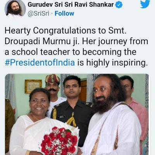Follow the @SriSri account
The width and height of the screenshot is (155, 155).
point(64,14)
